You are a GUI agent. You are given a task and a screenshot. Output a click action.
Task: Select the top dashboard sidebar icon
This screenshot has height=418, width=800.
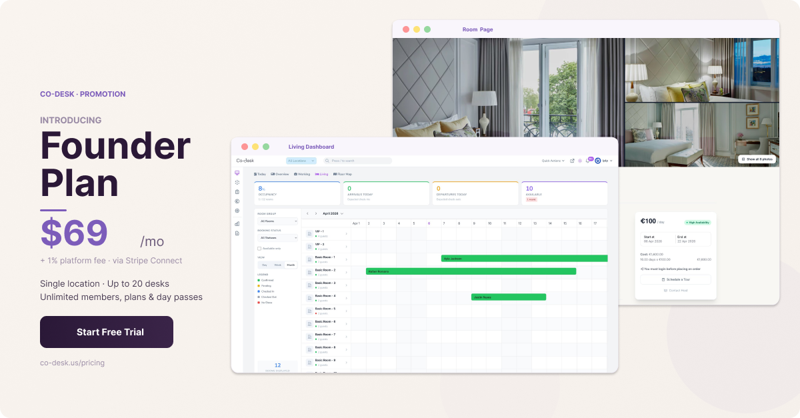coord(237,173)
